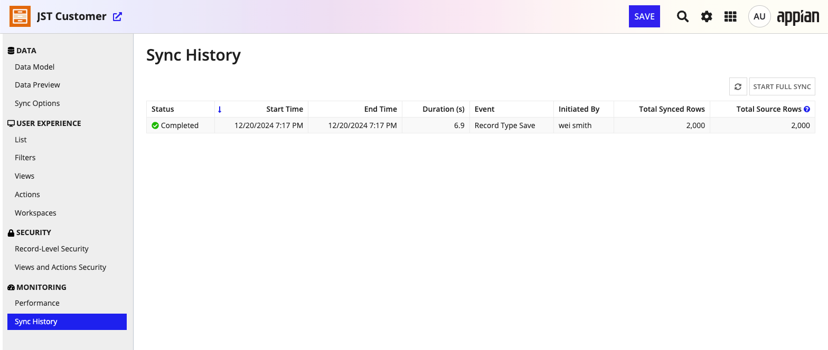This screenshot has width=828, height=350.
Task: Click the Record Type Save event cell
Action: pyautogui.click(x=512, y=125)
